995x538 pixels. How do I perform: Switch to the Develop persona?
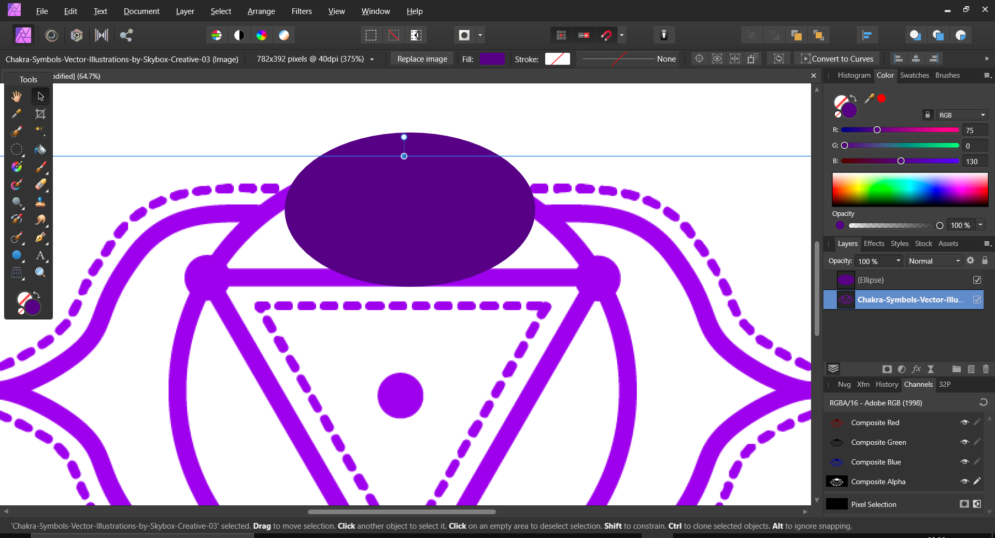(77, 35)
